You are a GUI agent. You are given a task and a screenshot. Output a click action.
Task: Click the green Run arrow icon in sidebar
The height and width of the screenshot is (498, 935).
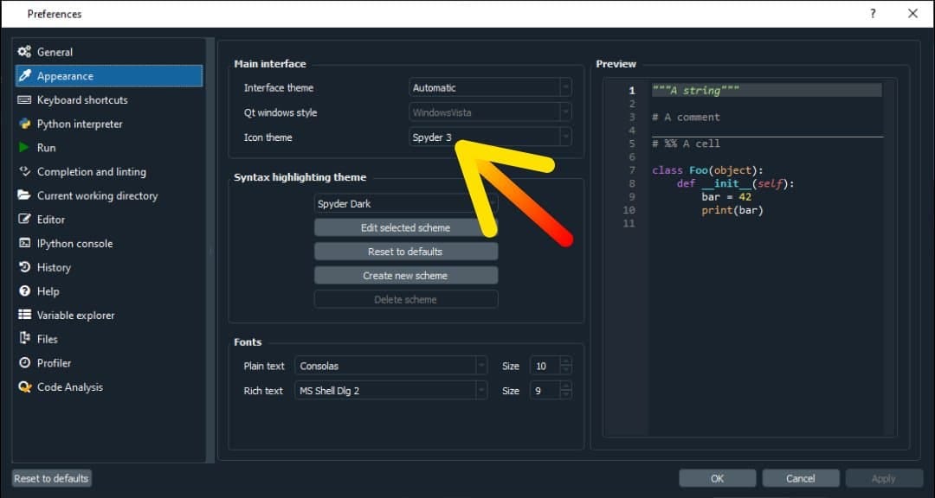(x=25, y=148)
